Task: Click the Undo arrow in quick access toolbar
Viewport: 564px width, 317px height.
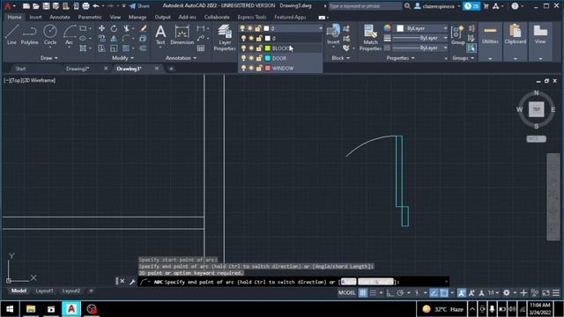Action: (x=96, y=6)
